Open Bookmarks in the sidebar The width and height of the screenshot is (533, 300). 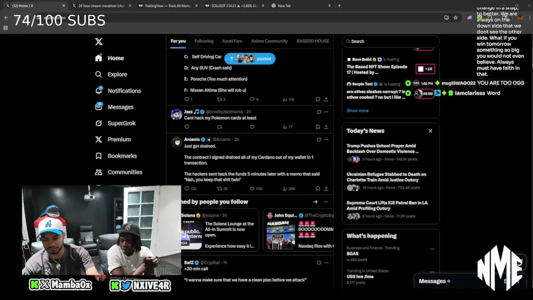[x=116, y=155]
